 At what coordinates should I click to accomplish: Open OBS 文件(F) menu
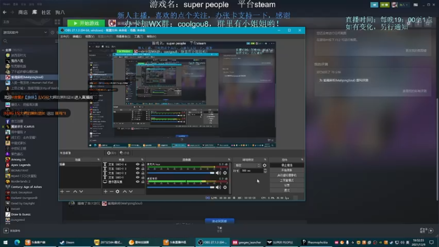65,36
